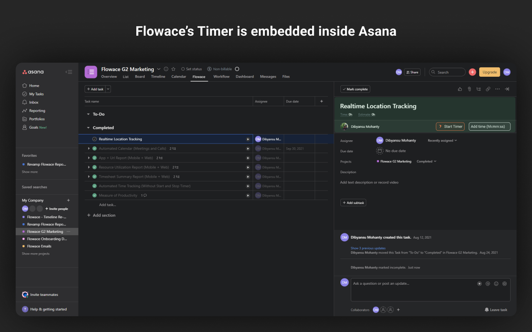Click the Add time (hh:mm:ss) field
The height and width of the screenshot is (332, 532).
pyautogui.click(x=490, y=127)
